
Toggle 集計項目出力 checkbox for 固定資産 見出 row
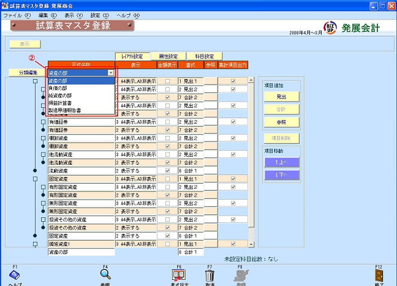click(x=233, y=178)
